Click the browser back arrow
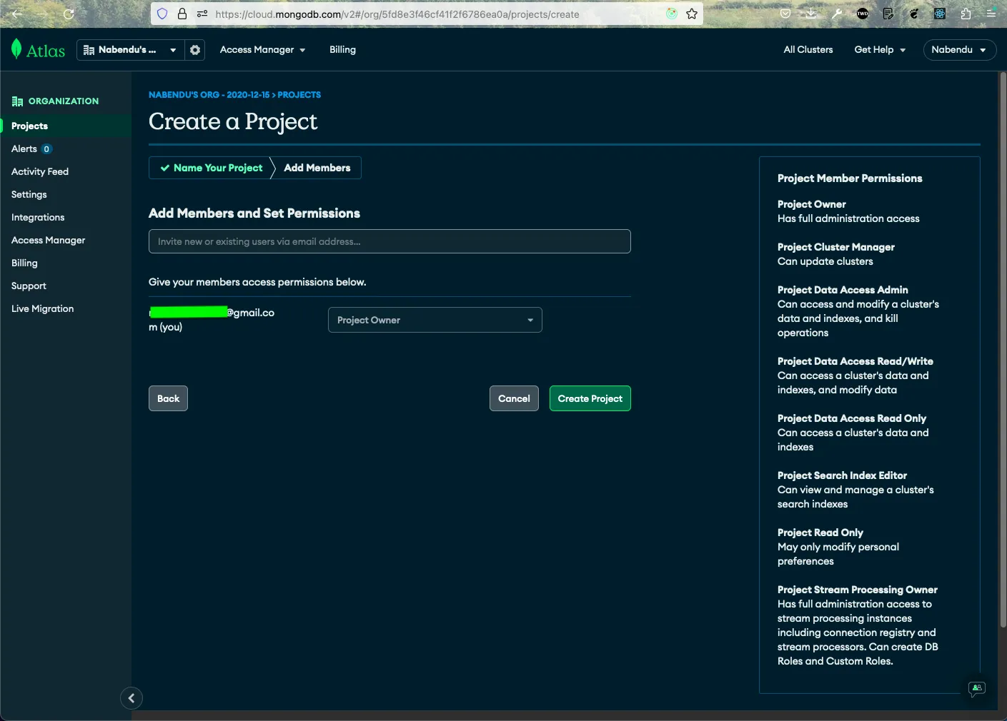 click(17, 14)
